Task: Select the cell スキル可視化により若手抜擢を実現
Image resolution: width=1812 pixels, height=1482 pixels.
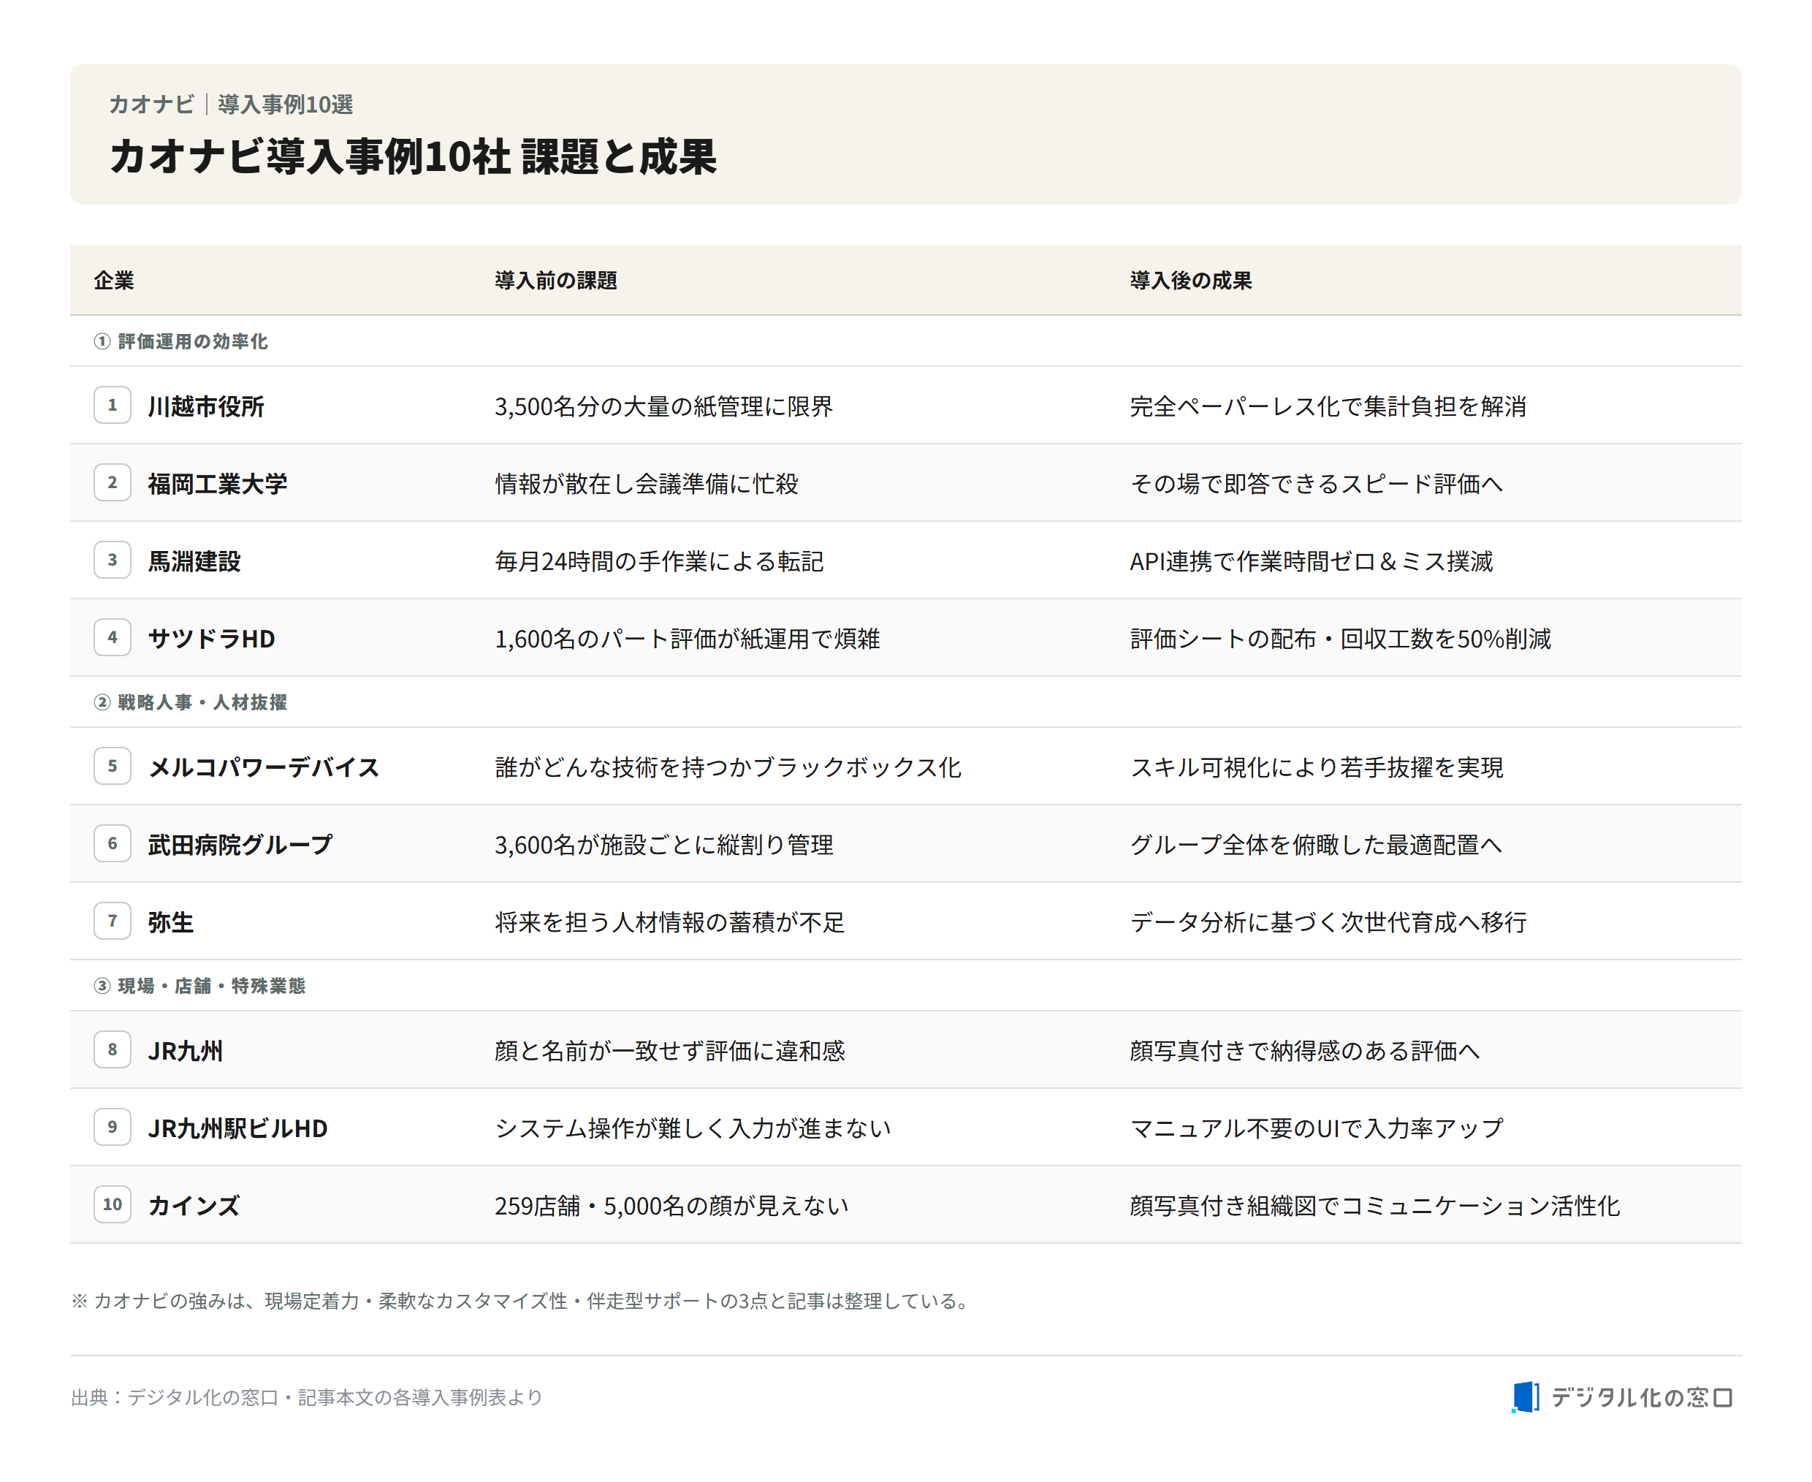Action: pos(1317,767)
